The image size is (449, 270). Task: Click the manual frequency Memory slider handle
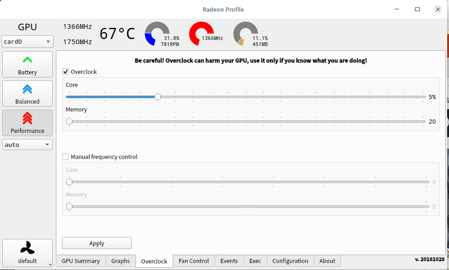click(69, 207)
